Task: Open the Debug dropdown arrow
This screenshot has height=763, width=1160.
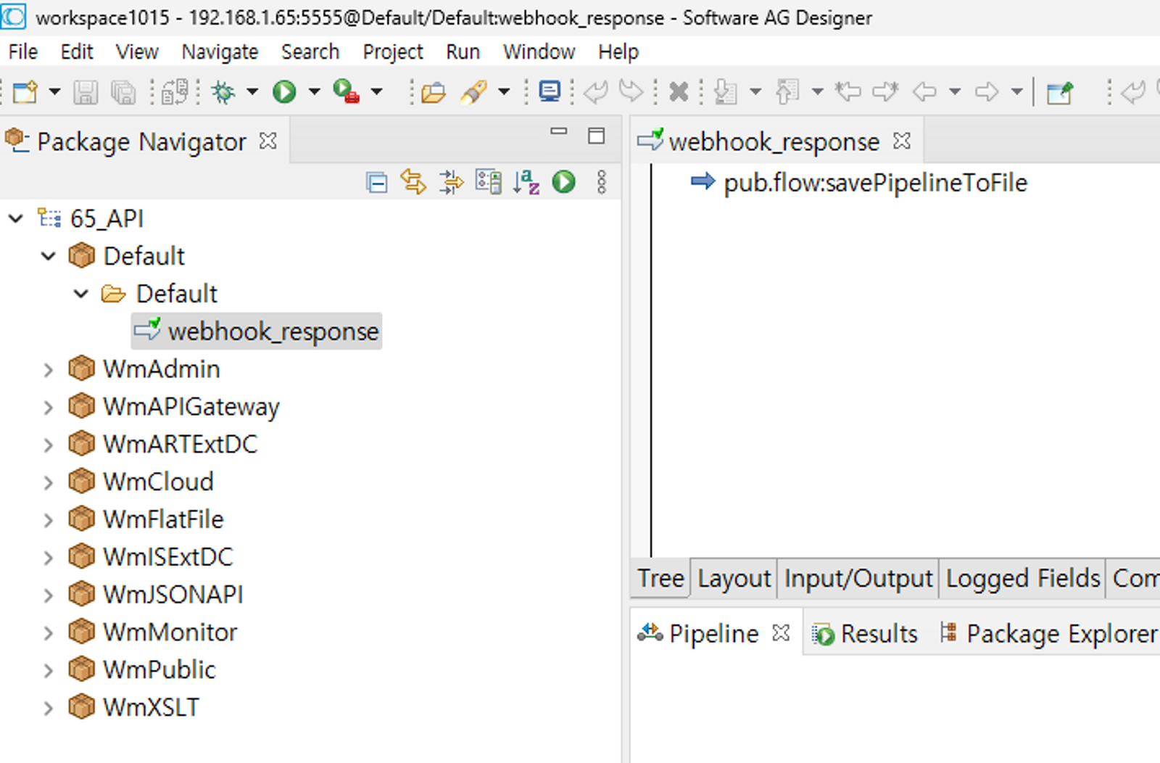Action: click(252, 92)
